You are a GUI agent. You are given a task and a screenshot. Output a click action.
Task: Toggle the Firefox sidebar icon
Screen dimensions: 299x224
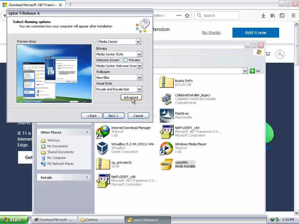tap(282, 16)
